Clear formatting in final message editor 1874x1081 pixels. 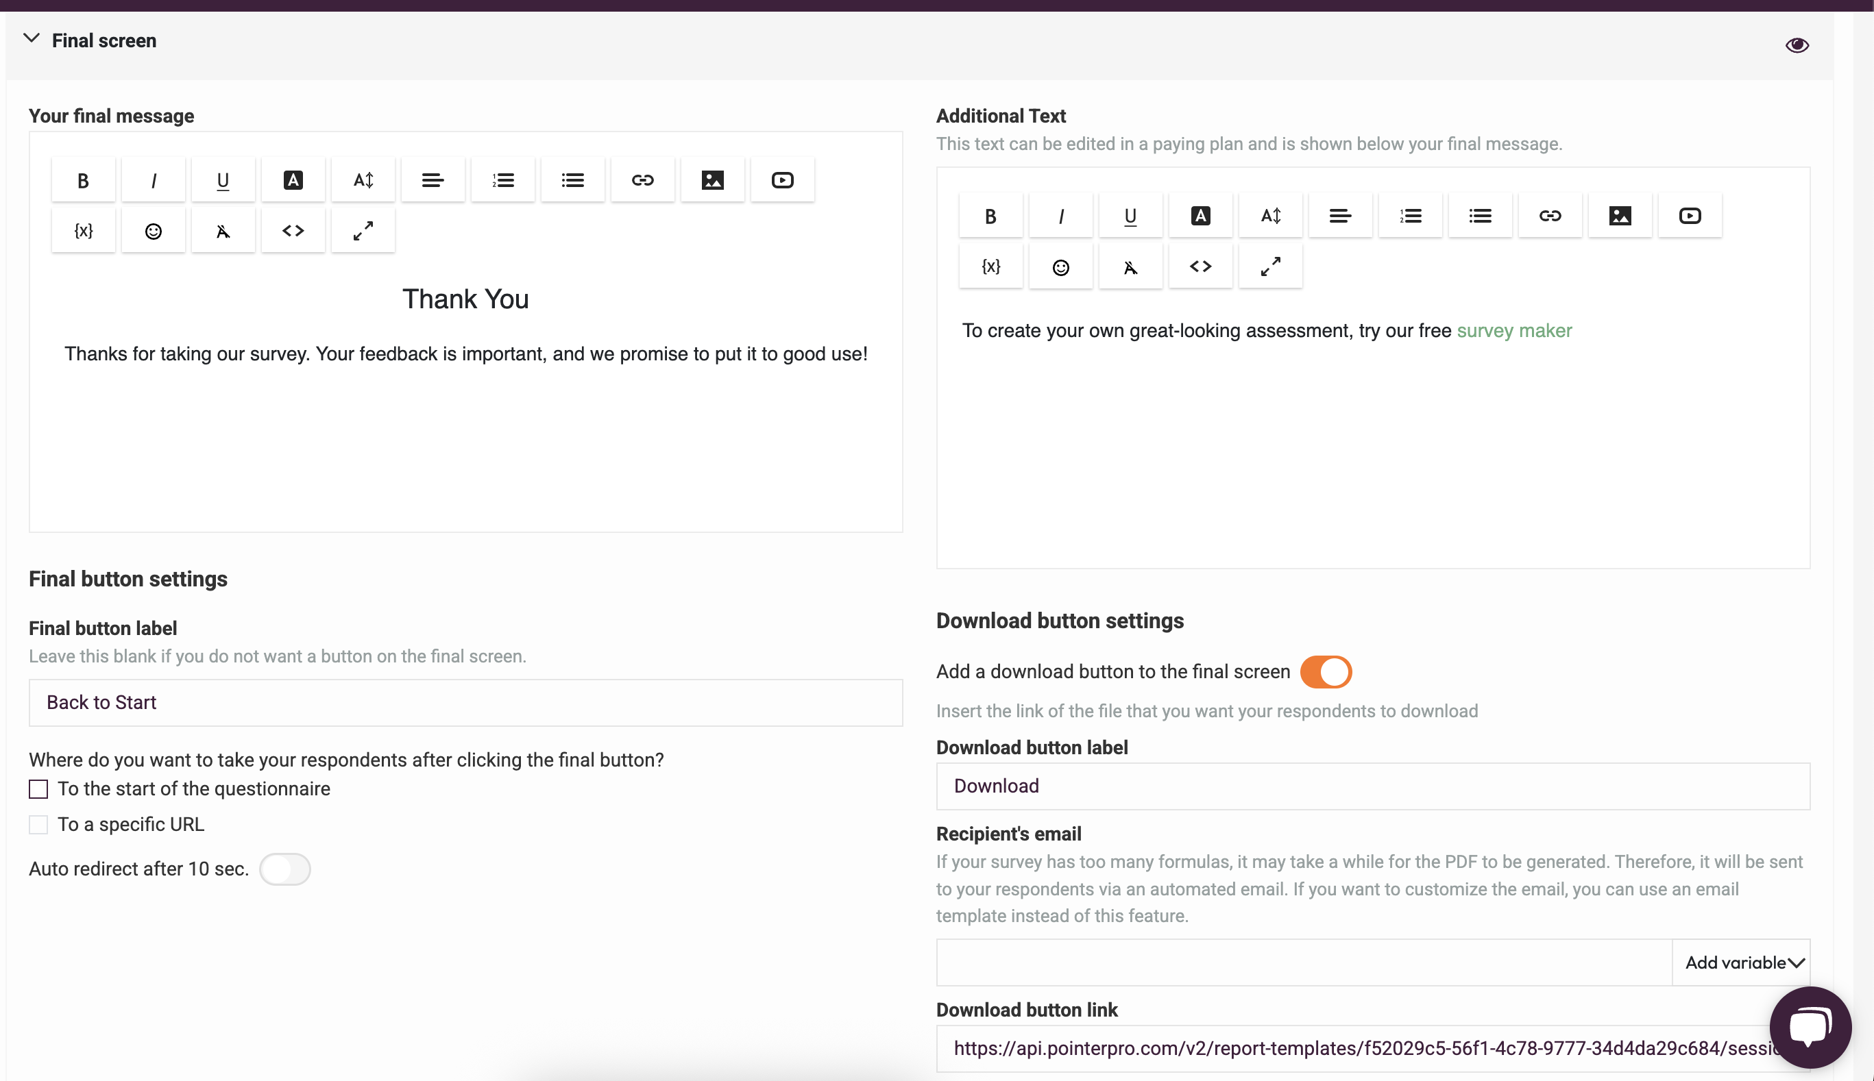(x=223, y=231)
